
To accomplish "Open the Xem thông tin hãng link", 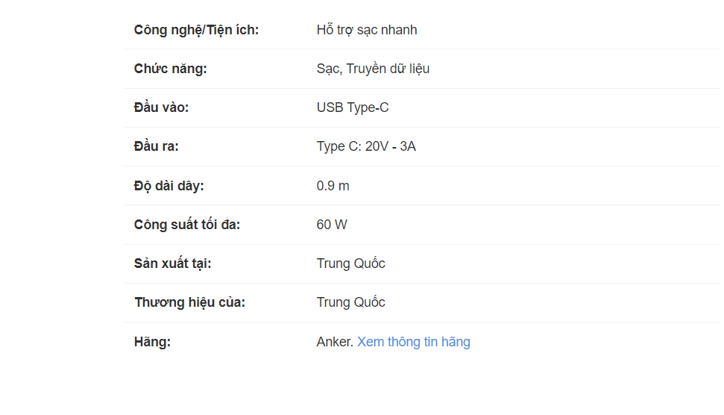I will pyautogui.click(x=413, y=342).
